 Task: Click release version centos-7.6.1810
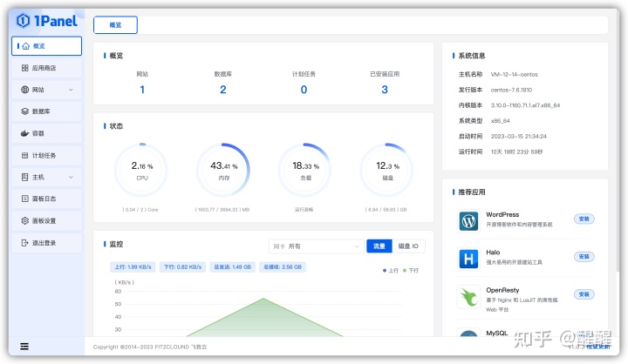tap(511, 90)
